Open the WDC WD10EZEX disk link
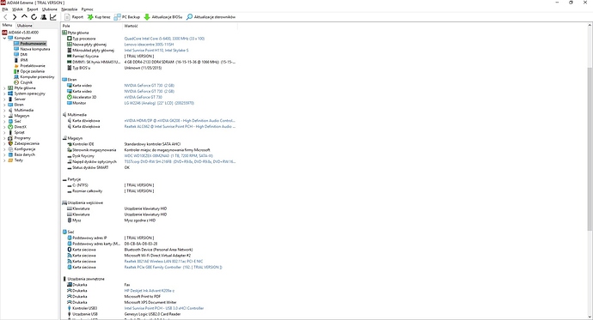This screenshot has width=593, height=320. (168, 156)
